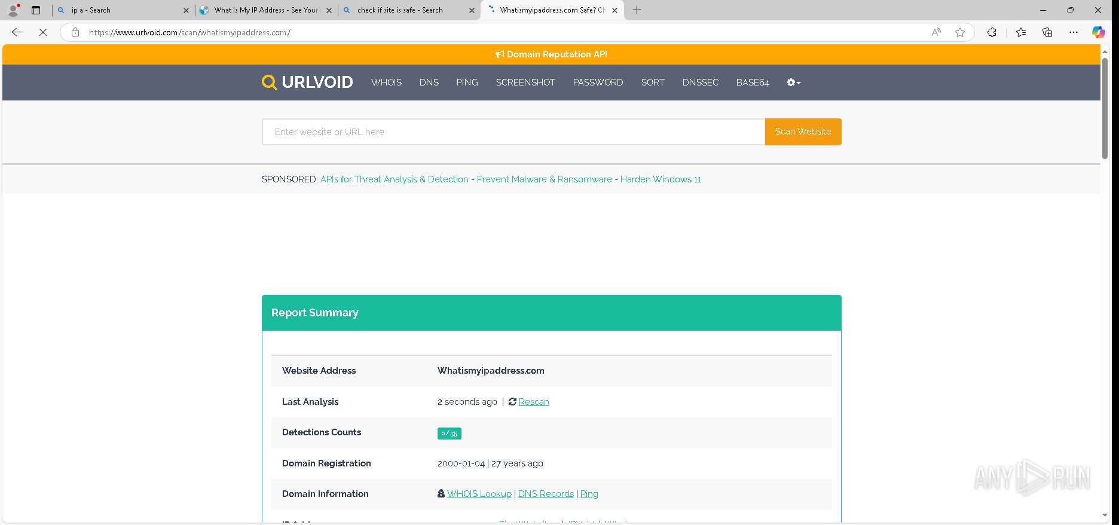This screenshot has height=525, width=1119.
Task: Open DNS in URLVoid navbar
Action: [x=429, y=83]
